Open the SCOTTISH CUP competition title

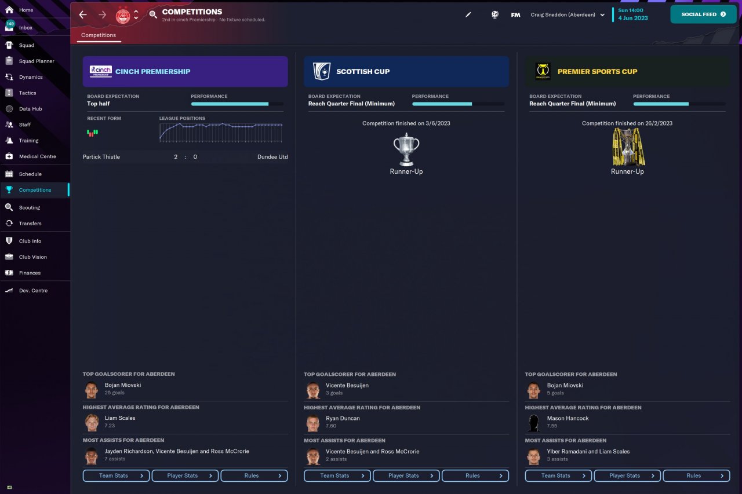363,72
